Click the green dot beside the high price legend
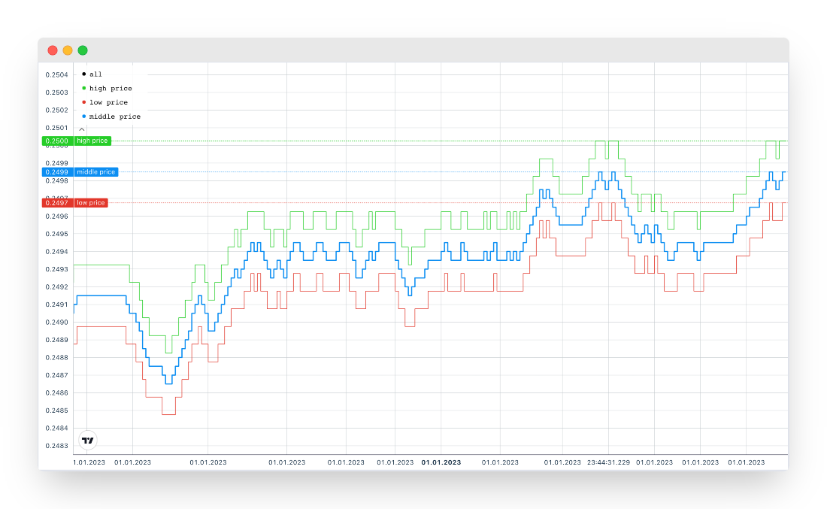Viewport: 827px width, 509px height. pos(83,89)
